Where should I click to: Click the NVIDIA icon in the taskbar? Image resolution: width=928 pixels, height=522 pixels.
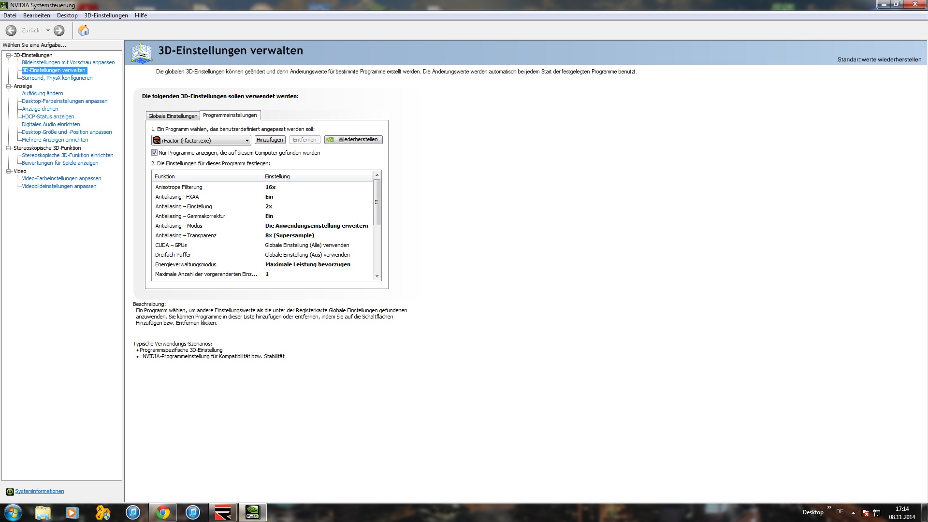252,512
